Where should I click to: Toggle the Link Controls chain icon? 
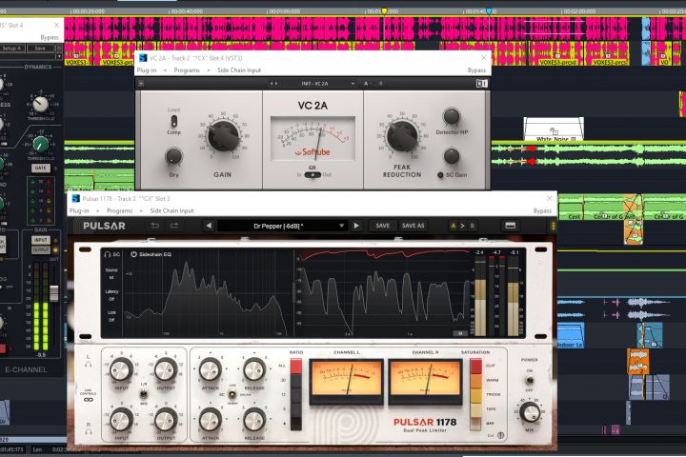click(89, 400)
